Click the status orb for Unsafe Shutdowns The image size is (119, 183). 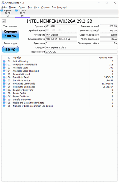click(4, 99)
